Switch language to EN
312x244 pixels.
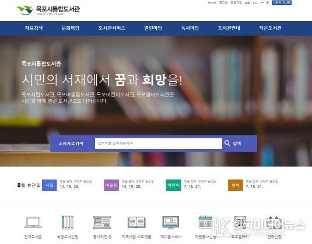click(x=255, y=3)
